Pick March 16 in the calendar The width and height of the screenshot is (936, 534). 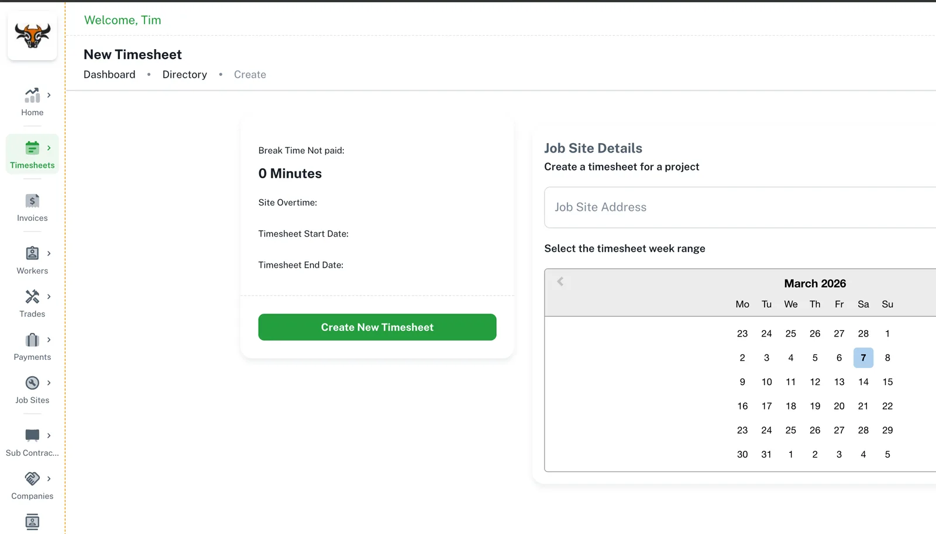[742, 406]
